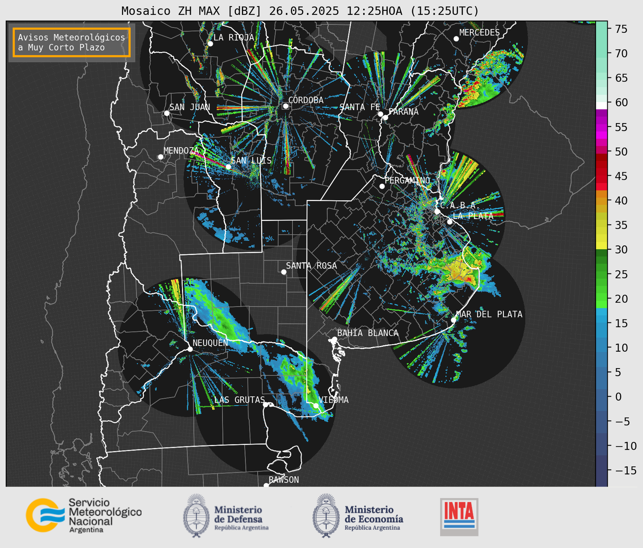Screen dimensions: 643x548
Task: Click the San Luis city marker
Action: click(x=228, y=167)
